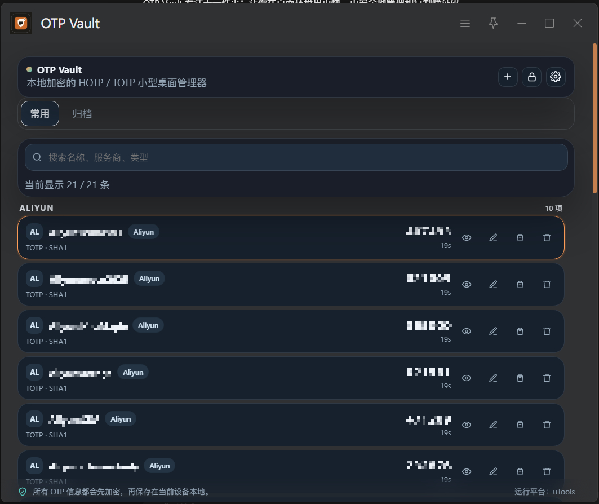The image size is (599, 504).
Task: Click the orange vertical scrollbar
Action: [x=594, y=118]
